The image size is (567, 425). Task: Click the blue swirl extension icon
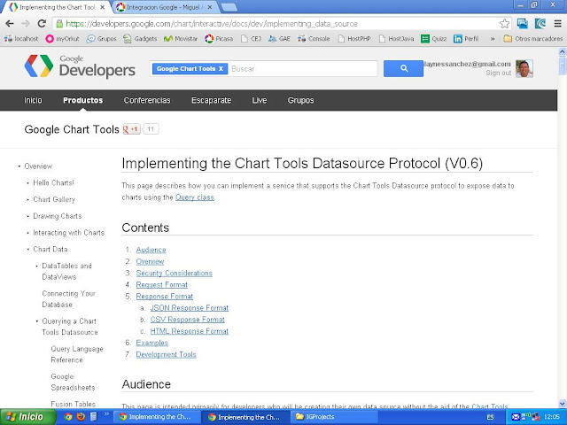pyautogui.click(x=540, y=24)
